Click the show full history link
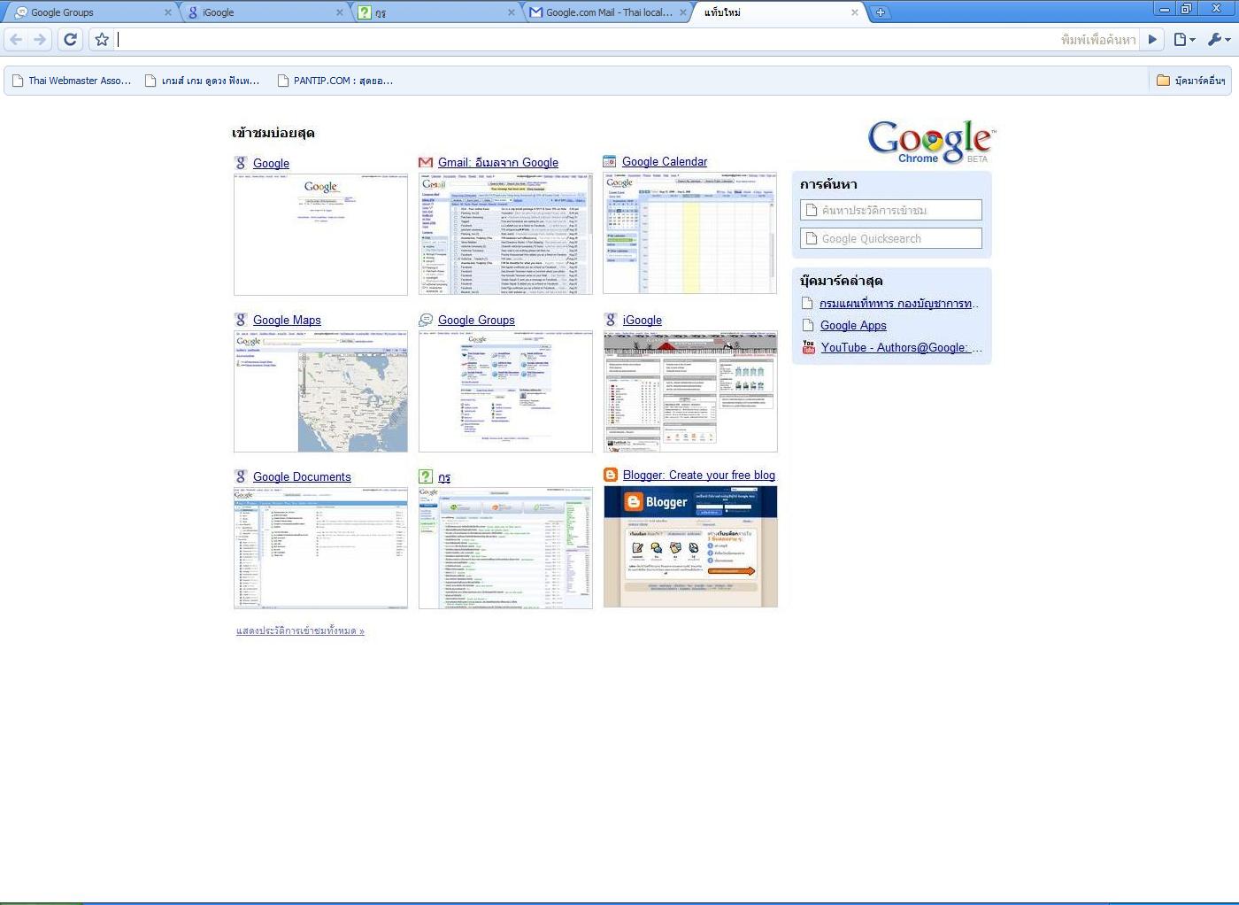This screenshot has width=1239, height=905. [x=300, y=630]
